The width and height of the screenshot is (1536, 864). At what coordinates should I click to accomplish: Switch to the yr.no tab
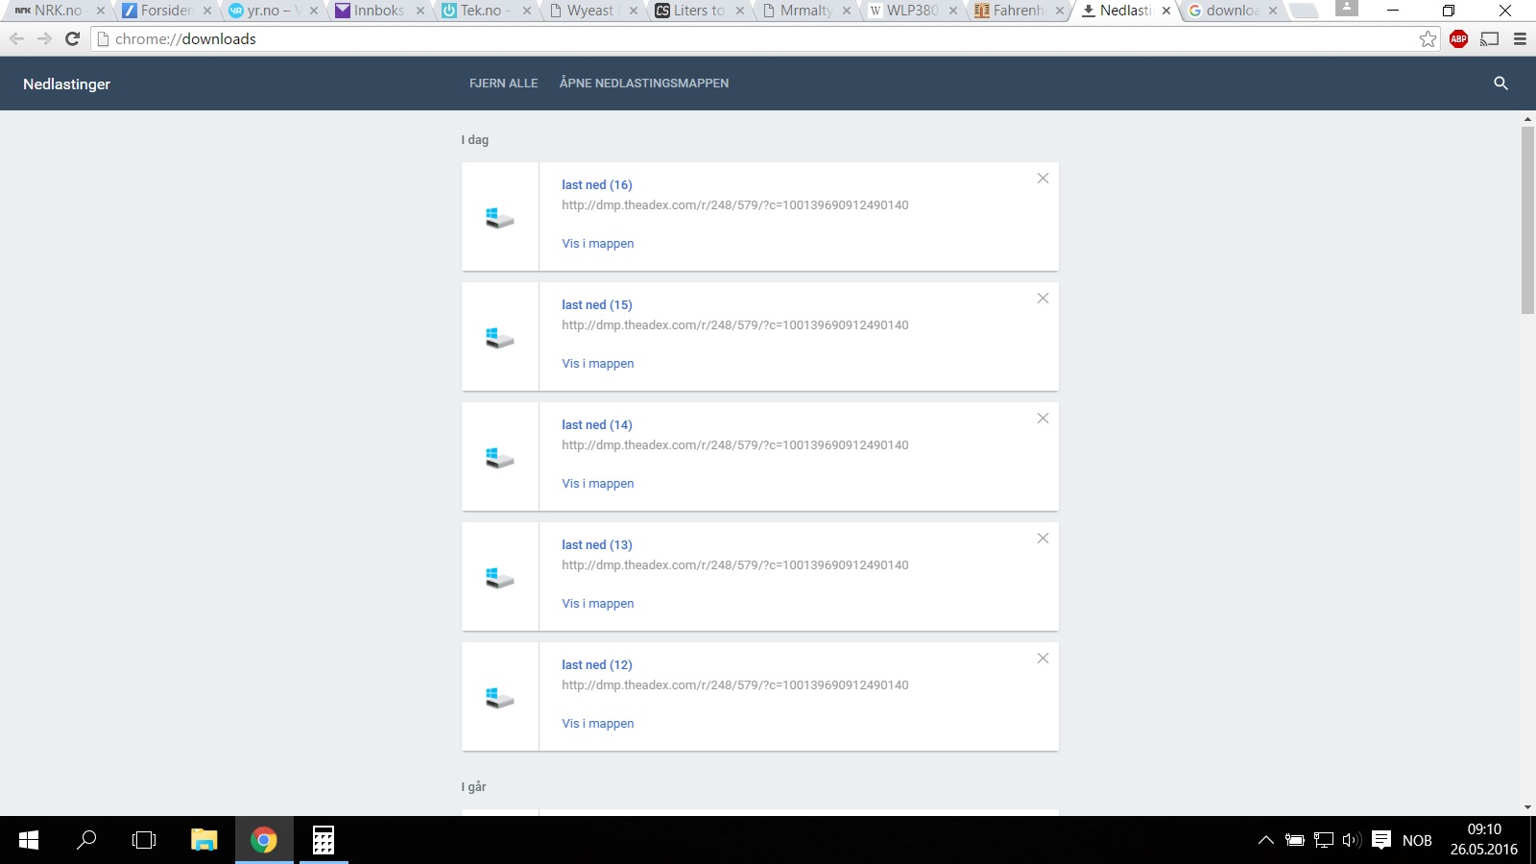(271, 11)
